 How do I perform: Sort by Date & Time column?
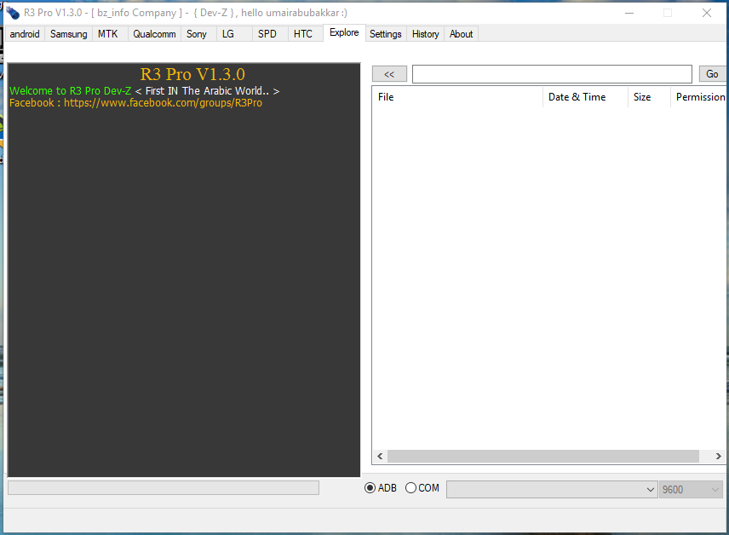[x=585, y=97]
